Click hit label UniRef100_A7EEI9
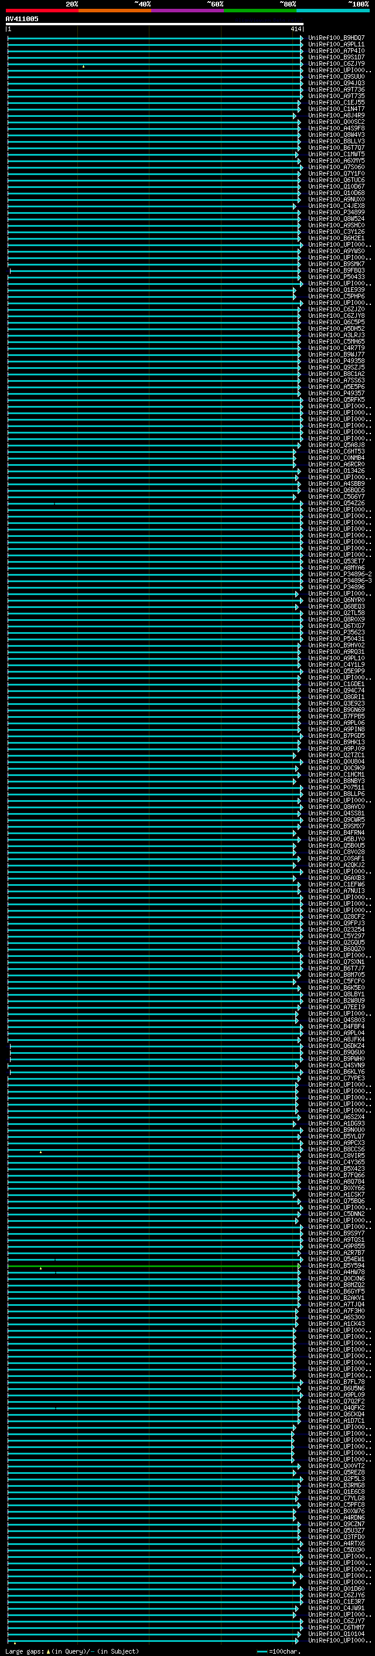This screenshot has width=375, height=1656. point(336,1007)
